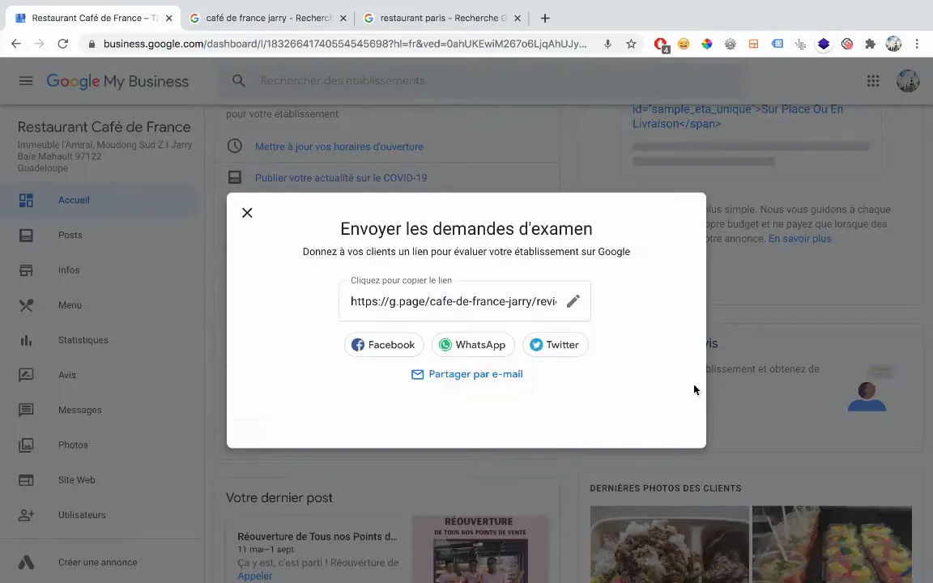The width and height of the screenshot is (933, 583).
Task: Bookmark this page with star icon
Action: coord(632,44)
